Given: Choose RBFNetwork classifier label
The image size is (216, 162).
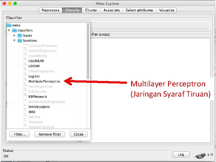Looking at the screenshot, I should [x=37, y=97].
